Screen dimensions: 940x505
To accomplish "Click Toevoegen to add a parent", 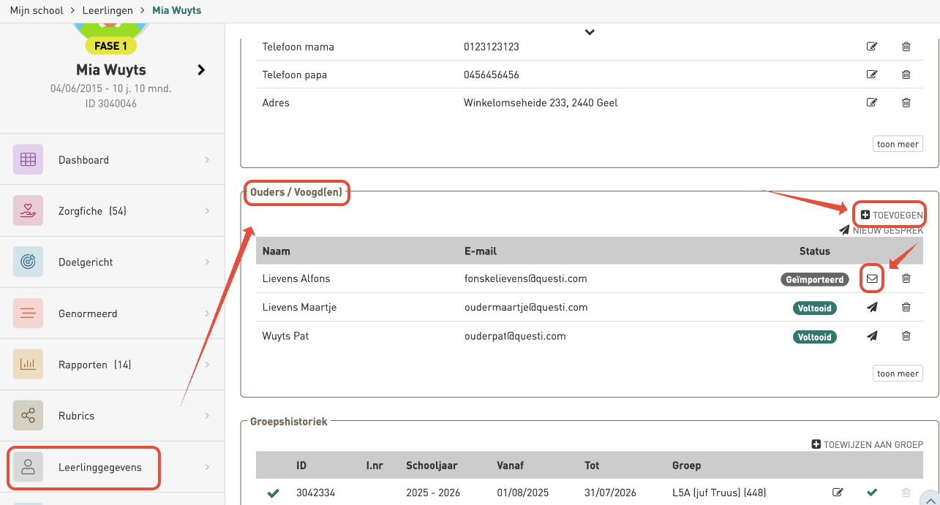I will [892, 216].
